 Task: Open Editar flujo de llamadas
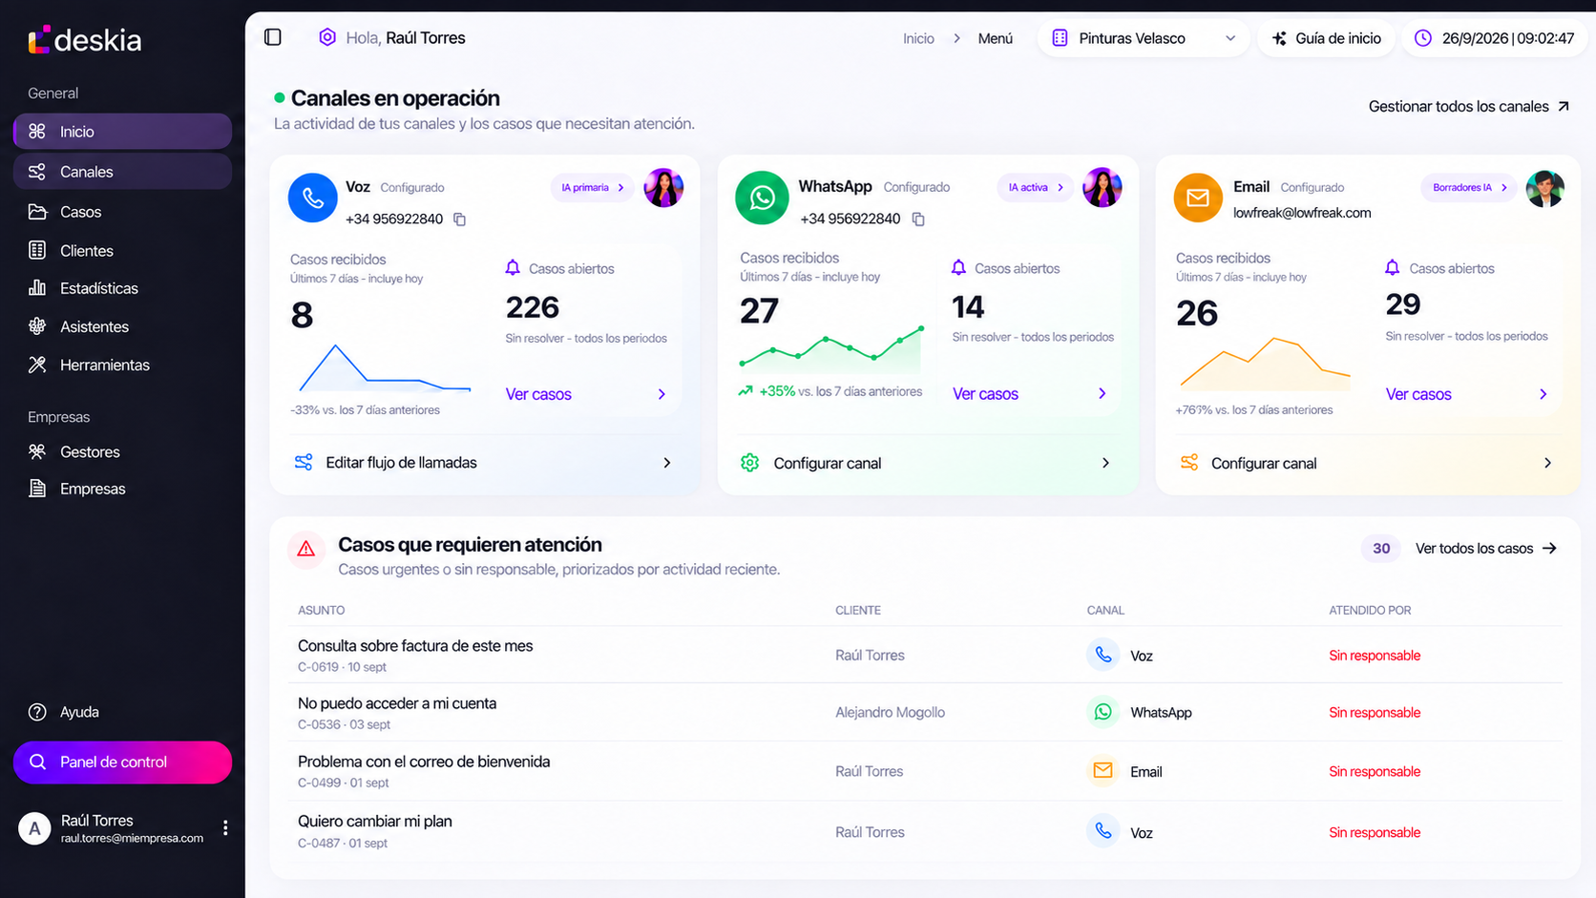click(x=485, y=463)
